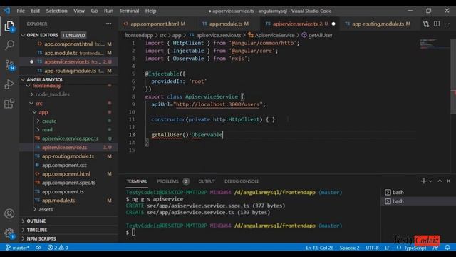Open the View menu
The width and height of the screenshot is (456, 257).
(x=79, y=11)
